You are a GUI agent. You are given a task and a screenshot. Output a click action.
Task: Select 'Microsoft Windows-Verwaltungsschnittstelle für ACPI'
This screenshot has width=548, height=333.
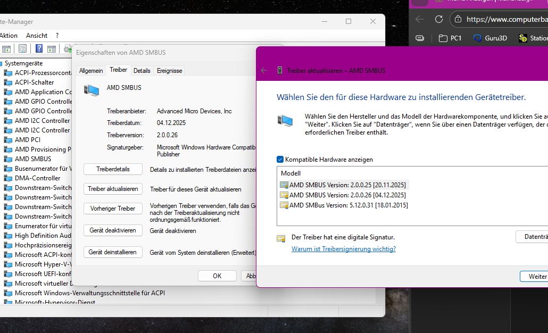pos(90,293)
